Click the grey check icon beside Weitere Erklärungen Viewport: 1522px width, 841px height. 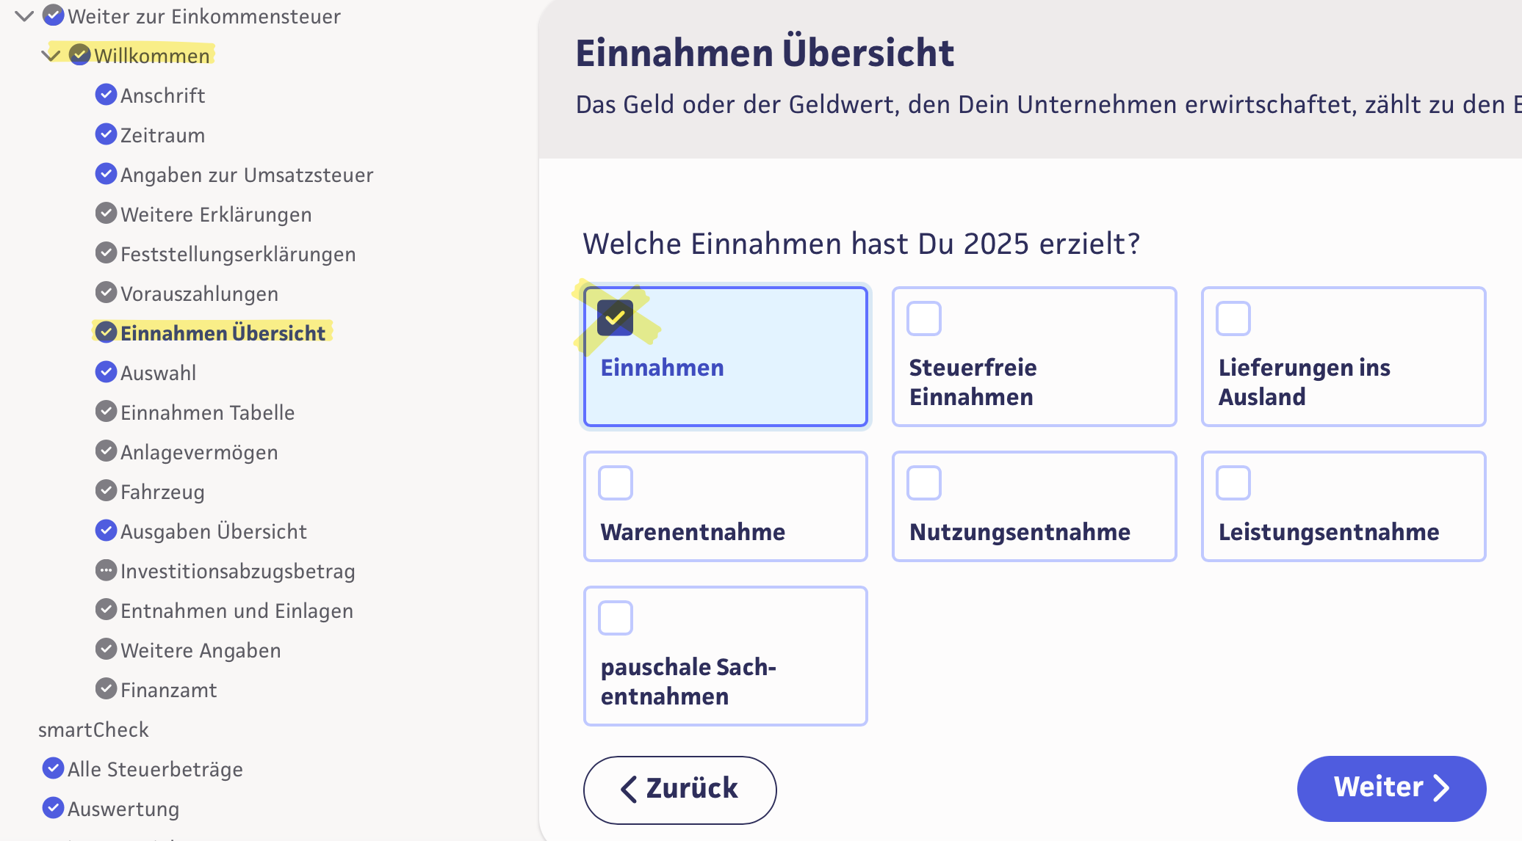coord(107,214)
